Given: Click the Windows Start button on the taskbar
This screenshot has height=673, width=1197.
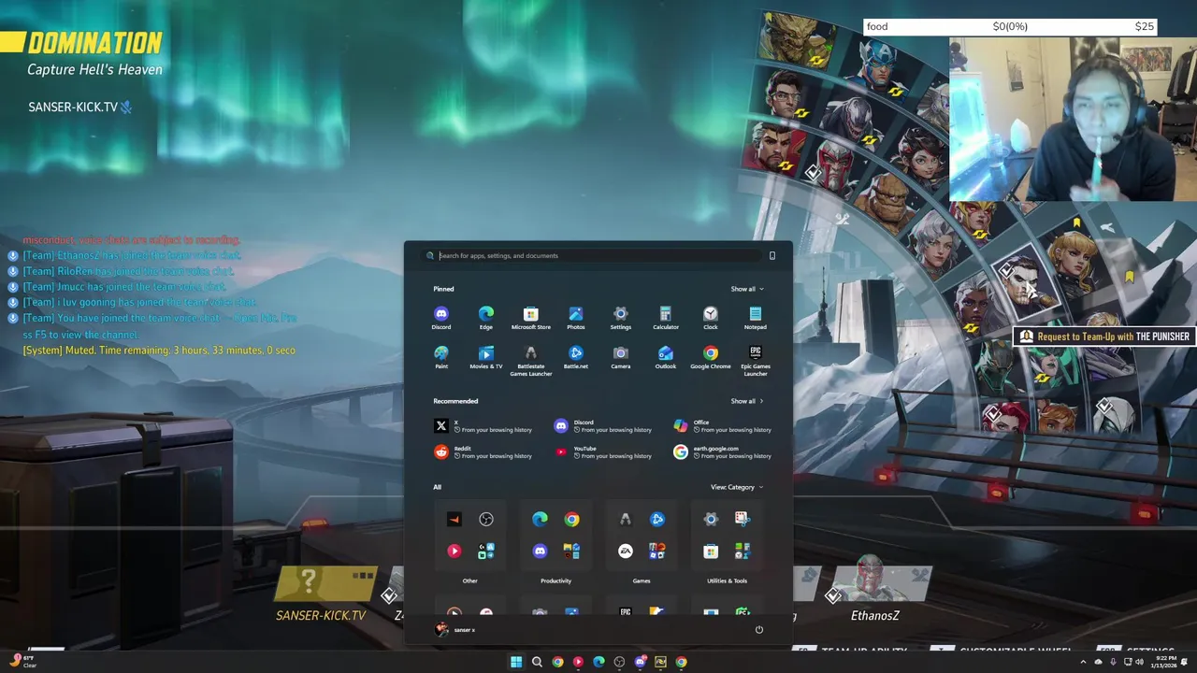Looking at the screenshot, I should pos(516,662).
